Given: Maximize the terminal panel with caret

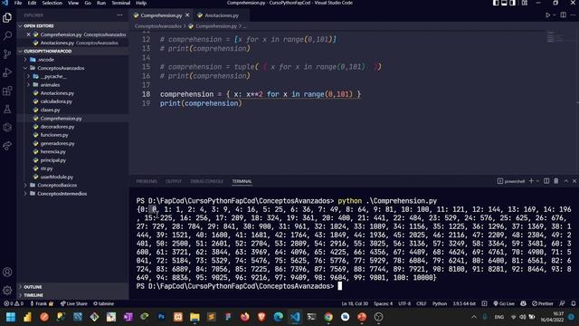Looking at the screenshot, I should pyautogui.click(x=566, y=181).
